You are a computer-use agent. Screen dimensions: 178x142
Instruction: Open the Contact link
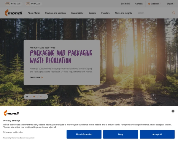point(139,4)
